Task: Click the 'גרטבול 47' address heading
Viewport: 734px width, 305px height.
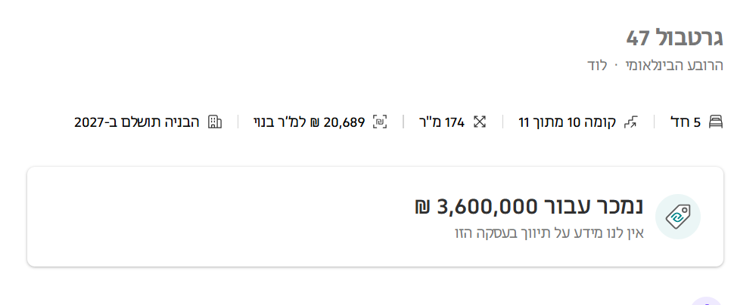Action: click(x=674, y=37)
